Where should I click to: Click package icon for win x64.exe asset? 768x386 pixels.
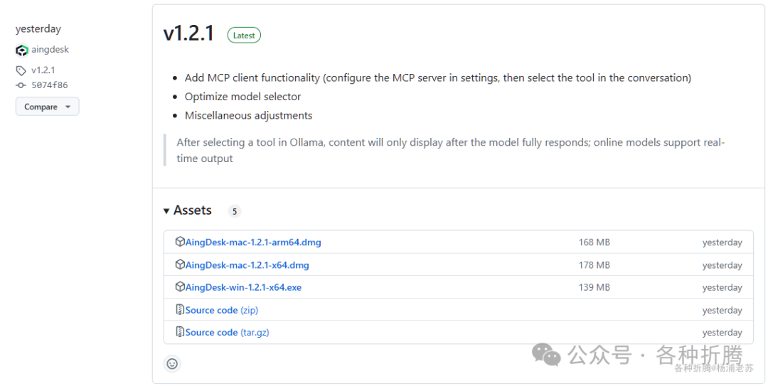coord(180,287)
